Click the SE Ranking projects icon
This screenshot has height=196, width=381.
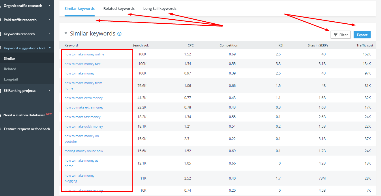pyautogui.click(x=1, y=90)
